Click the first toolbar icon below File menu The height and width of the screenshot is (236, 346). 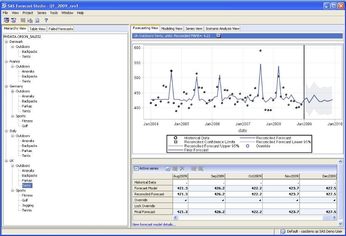pos(6,20)
